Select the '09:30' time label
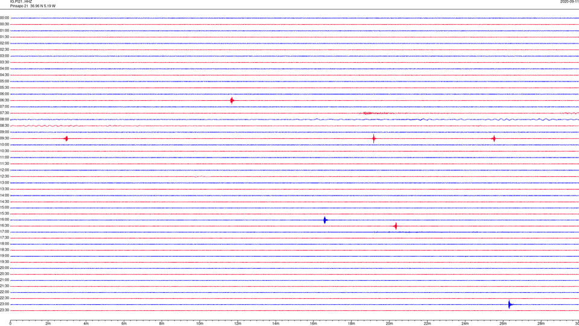Viewport: 579px width, 326px height. [5, 138]
